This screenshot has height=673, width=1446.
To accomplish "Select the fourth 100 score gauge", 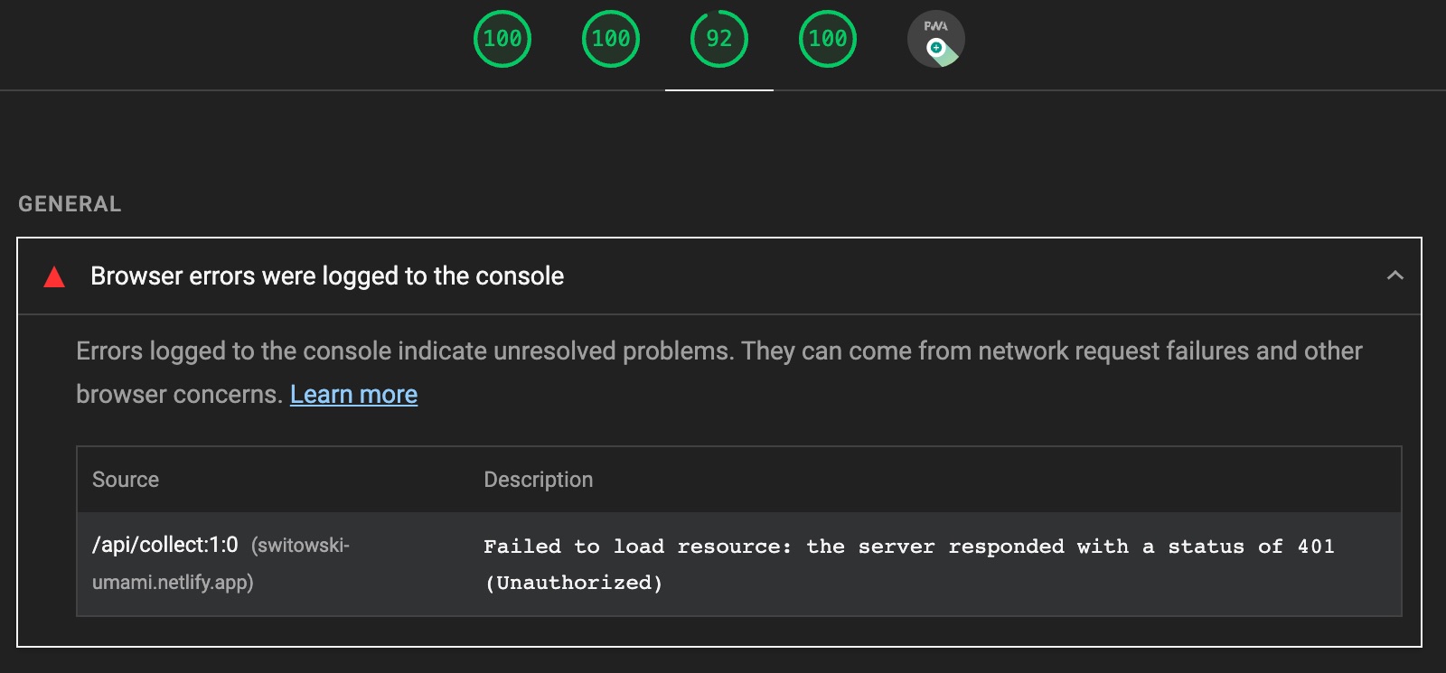I will (829, 39).
